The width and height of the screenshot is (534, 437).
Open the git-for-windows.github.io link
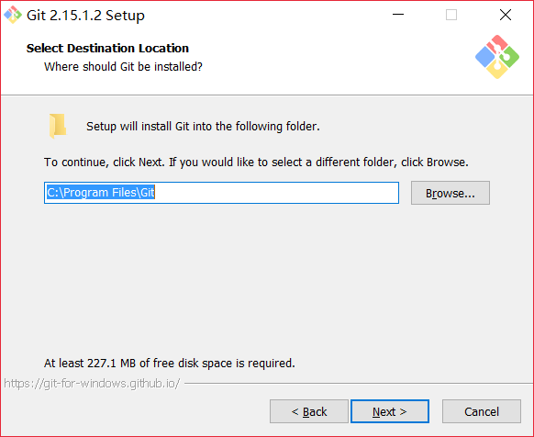(92, 384)
